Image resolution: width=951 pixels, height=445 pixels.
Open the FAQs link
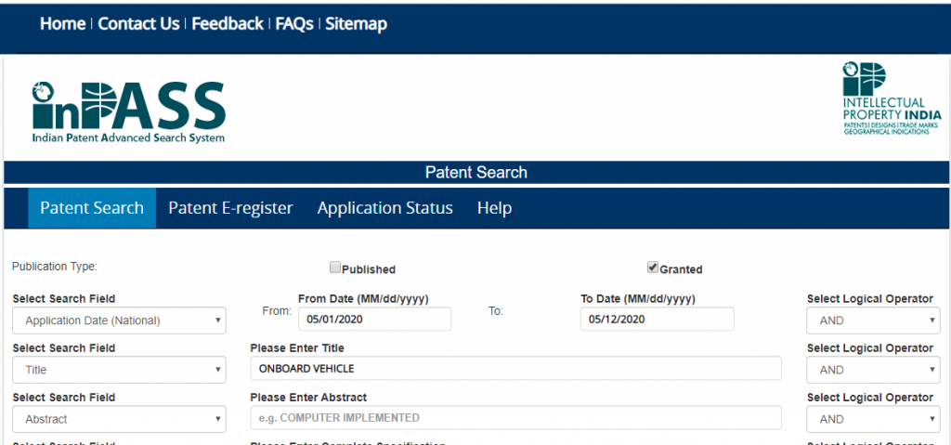pos(294,24)
